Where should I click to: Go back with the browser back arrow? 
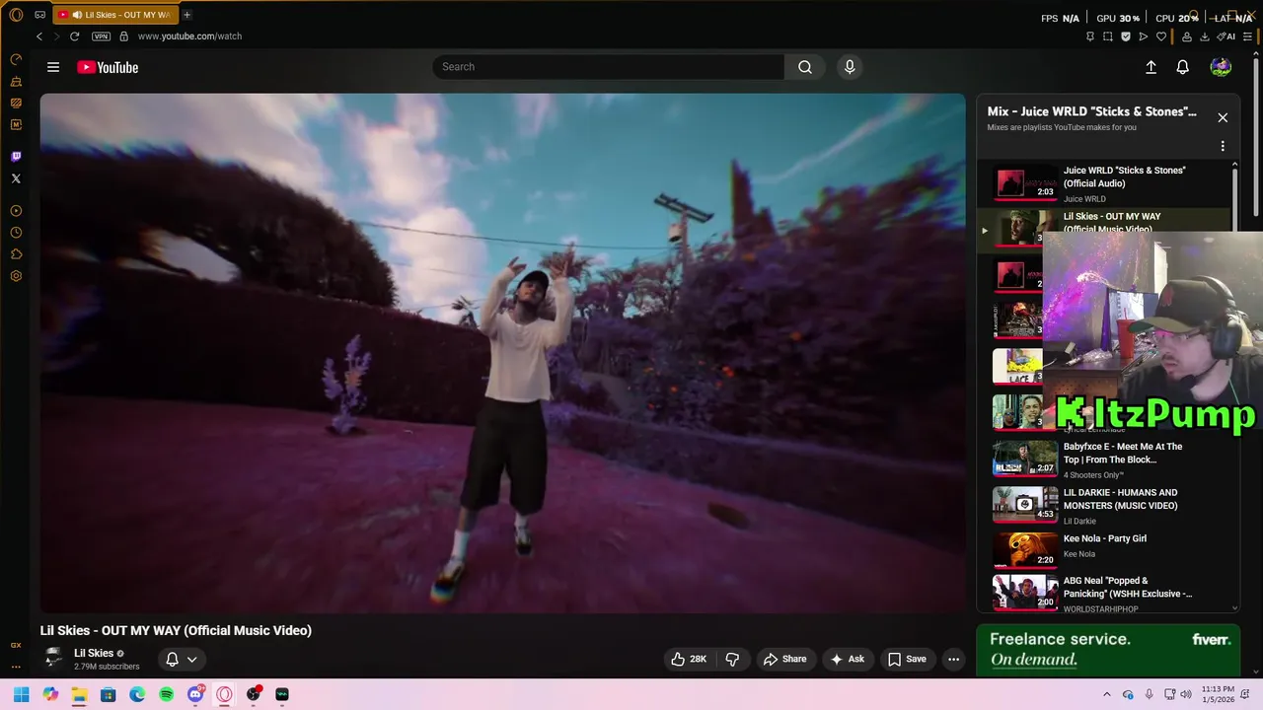[x=39, y=36]
